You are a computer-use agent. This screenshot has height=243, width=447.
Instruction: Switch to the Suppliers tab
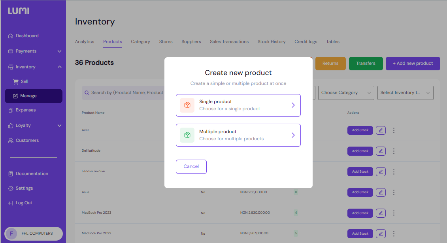point(191,41)
